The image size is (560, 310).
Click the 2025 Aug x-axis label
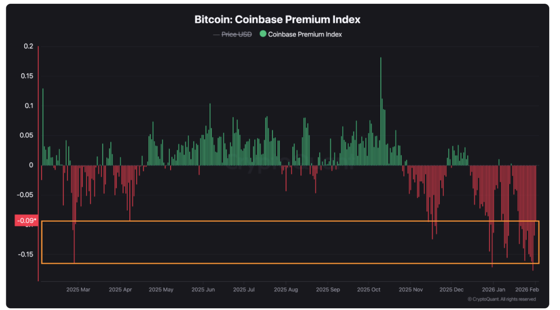click(286, 289)
